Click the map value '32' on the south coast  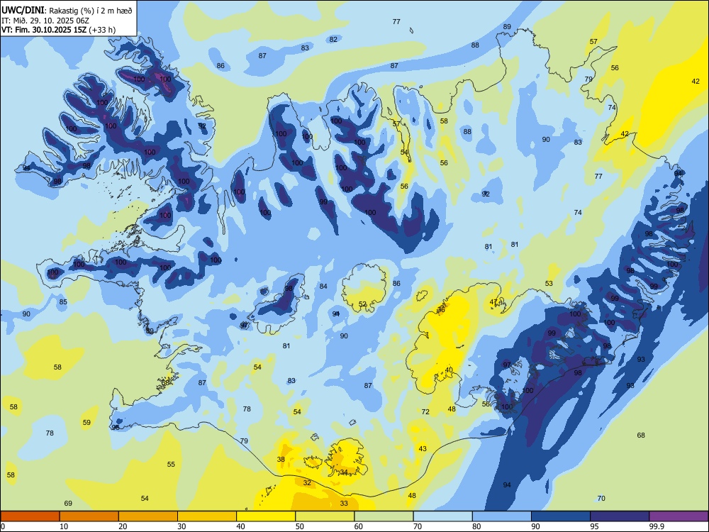pos(307,482)
